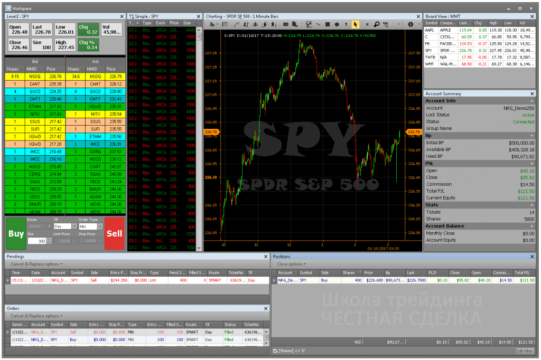Click the Edit Filter button

[x=525, y=350]
